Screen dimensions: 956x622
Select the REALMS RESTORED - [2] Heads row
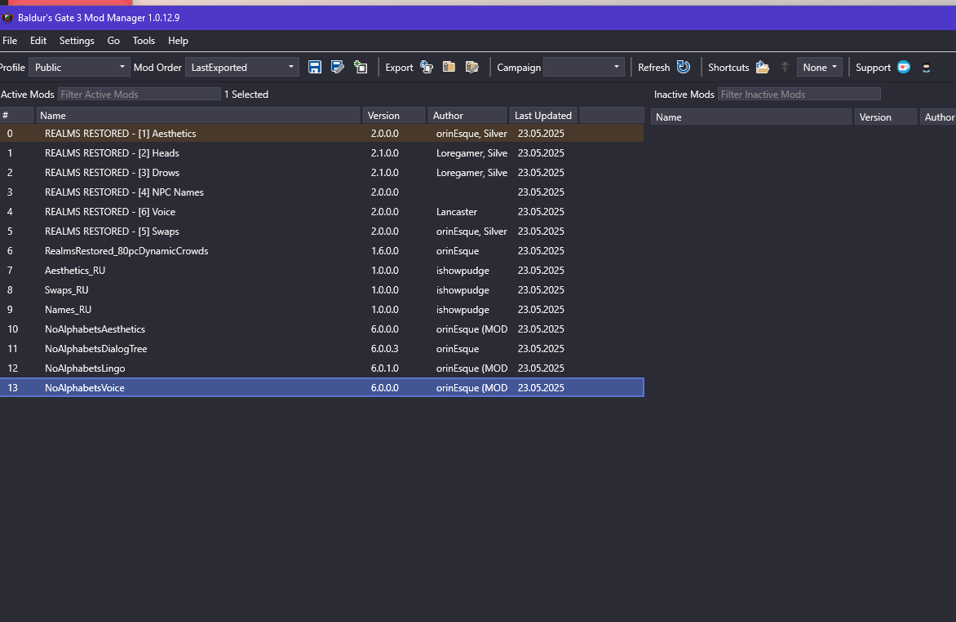tap(322, 153)
